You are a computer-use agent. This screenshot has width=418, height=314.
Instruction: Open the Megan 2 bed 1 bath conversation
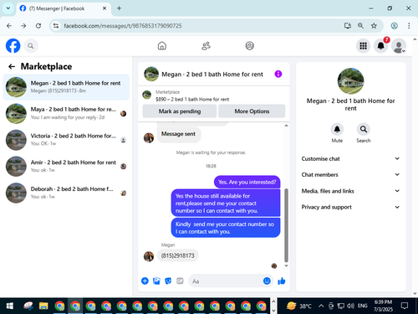66,87
